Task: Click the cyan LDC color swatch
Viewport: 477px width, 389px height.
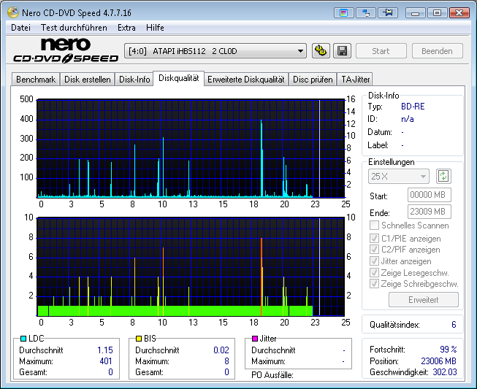Action: pyautogui.click(x=23, y=338)
